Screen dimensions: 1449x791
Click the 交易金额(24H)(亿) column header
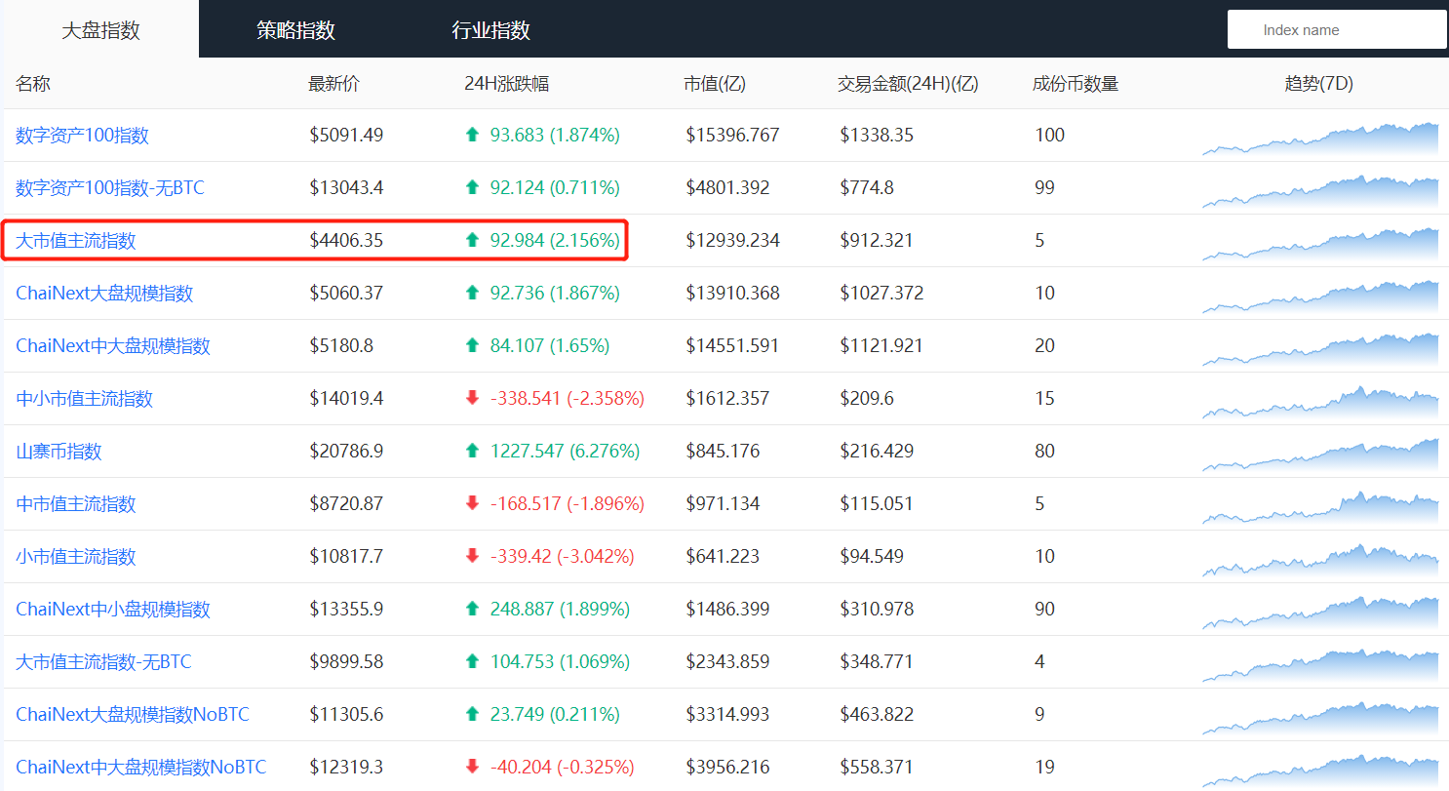pos(908,84)
